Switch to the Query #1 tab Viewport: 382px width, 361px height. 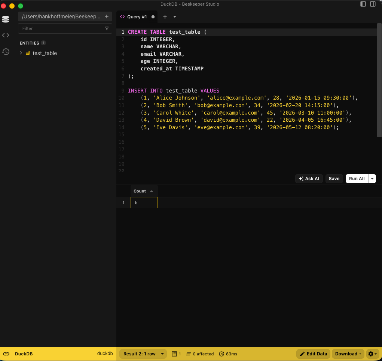(x=137, y=17)
